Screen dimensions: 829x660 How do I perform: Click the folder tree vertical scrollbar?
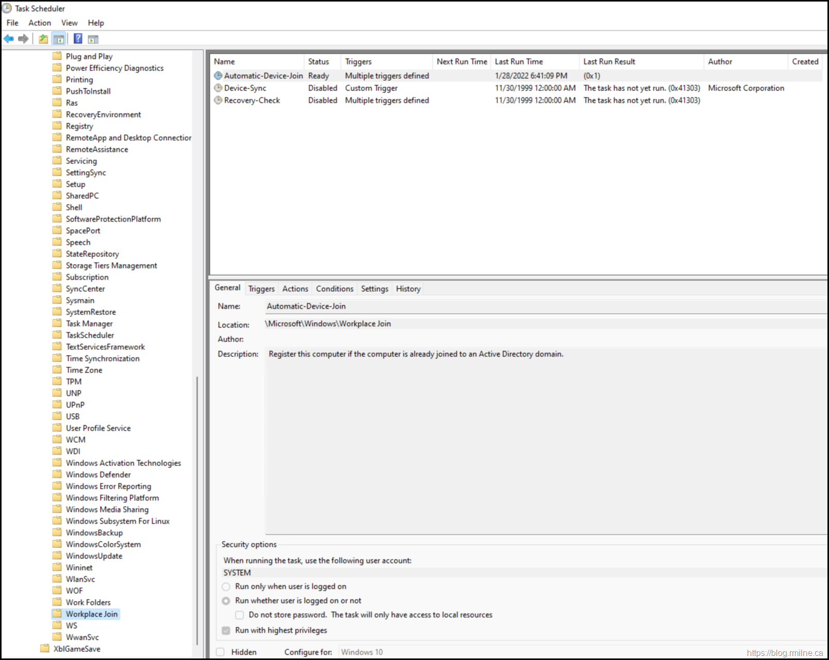click(197, 511)
